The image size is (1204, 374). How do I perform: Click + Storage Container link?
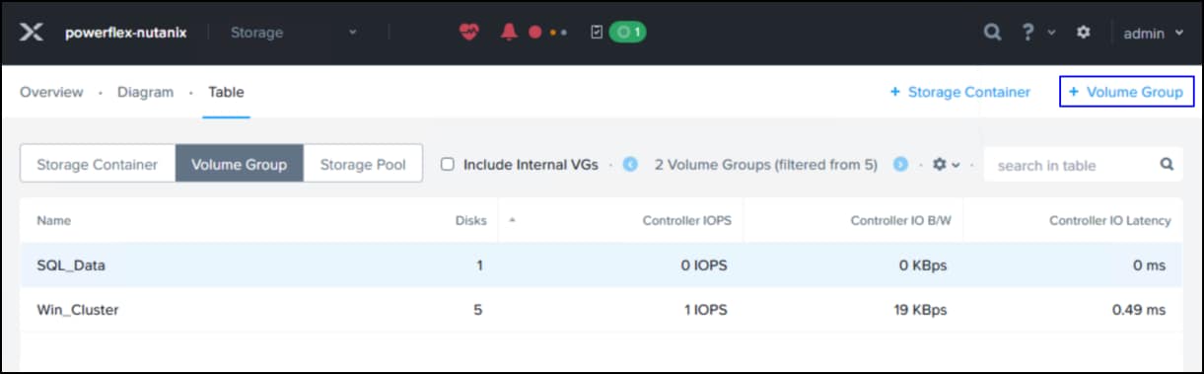pyautogui.click(x=959, y=92)
